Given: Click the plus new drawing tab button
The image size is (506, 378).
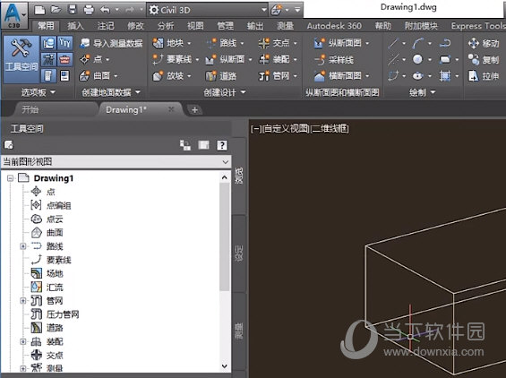Looking at the screenshot, I should pyautogui.click(x=194, y=110).
